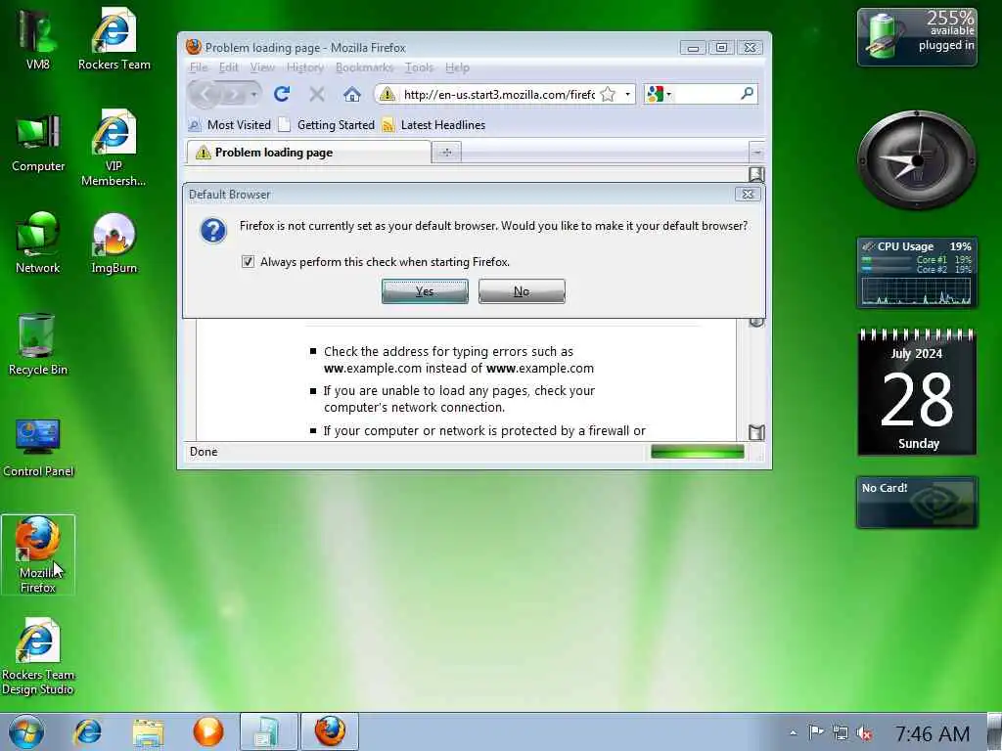Screen dimensions: 1002x751
Task: Select the Control Panel desktop icon
Action: (x=38, y=447)
